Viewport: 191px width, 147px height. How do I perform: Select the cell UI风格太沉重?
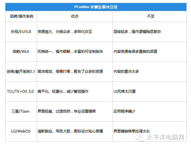tap(124, 91)
